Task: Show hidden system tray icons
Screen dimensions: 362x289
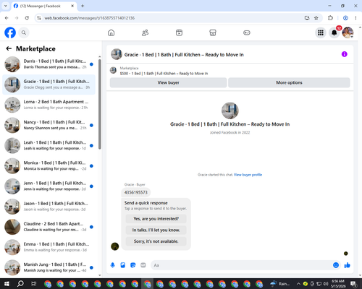Action: point(298,284)
